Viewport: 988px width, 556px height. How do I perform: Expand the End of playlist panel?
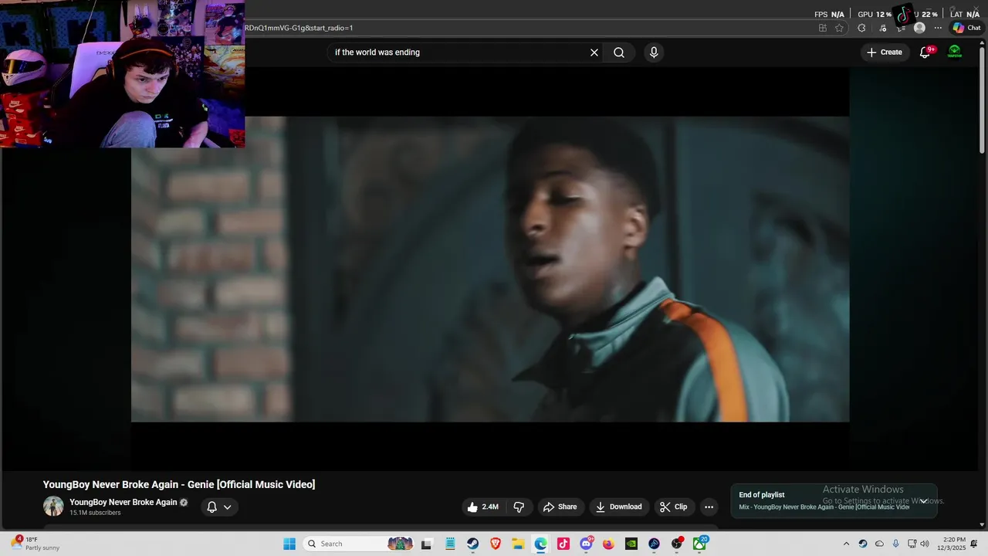923,500
